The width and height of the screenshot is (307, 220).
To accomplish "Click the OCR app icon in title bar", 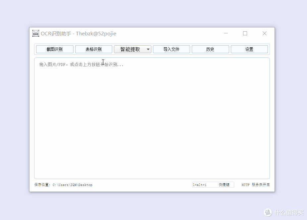I will coord(36,33).
